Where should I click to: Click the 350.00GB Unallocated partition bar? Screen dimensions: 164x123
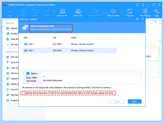[x=91, y=73]
